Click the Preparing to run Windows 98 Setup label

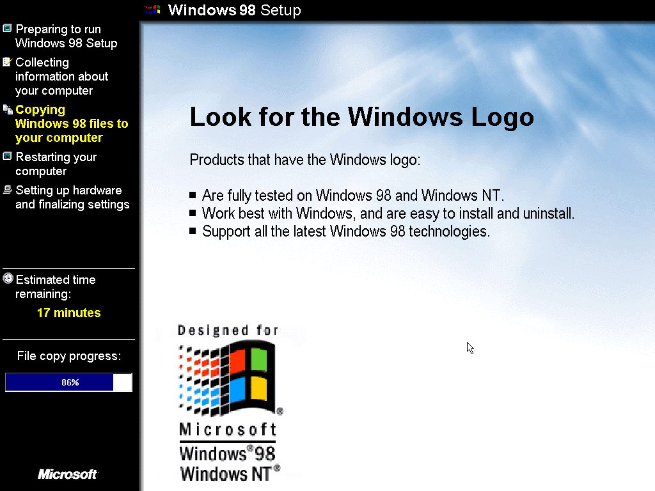tap(67, 36)
